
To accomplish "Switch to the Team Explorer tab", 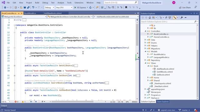I will click(x=163, y=102).
